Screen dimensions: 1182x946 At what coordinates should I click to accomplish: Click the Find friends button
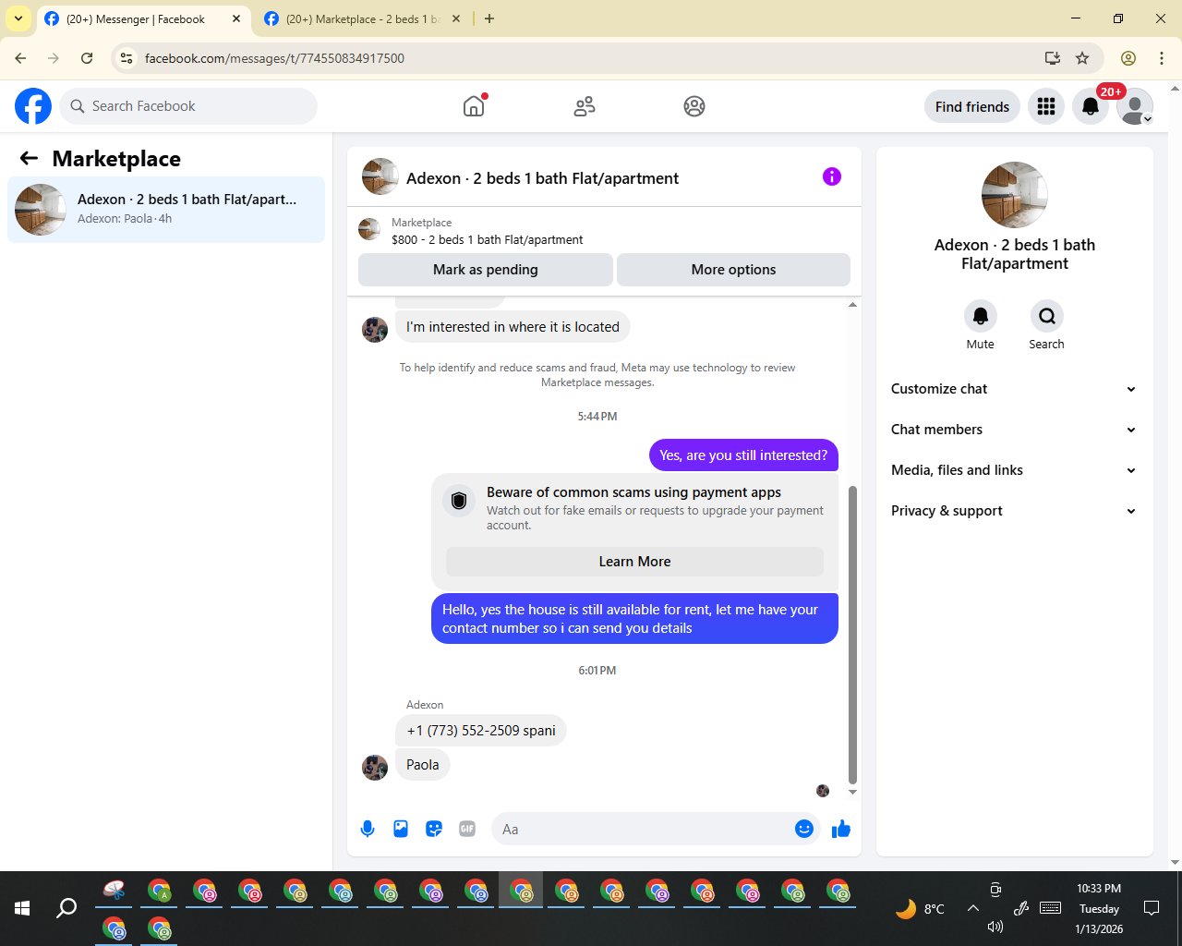point(972,106)
